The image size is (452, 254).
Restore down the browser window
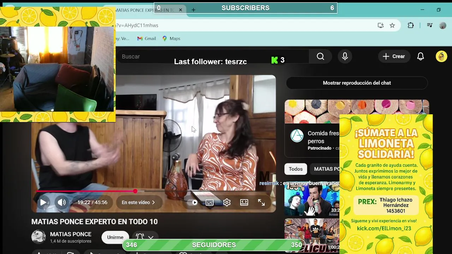tap(439, 10)
